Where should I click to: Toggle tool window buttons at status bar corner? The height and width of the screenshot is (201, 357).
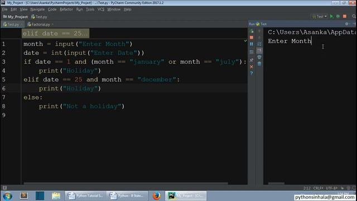(4, 188)
